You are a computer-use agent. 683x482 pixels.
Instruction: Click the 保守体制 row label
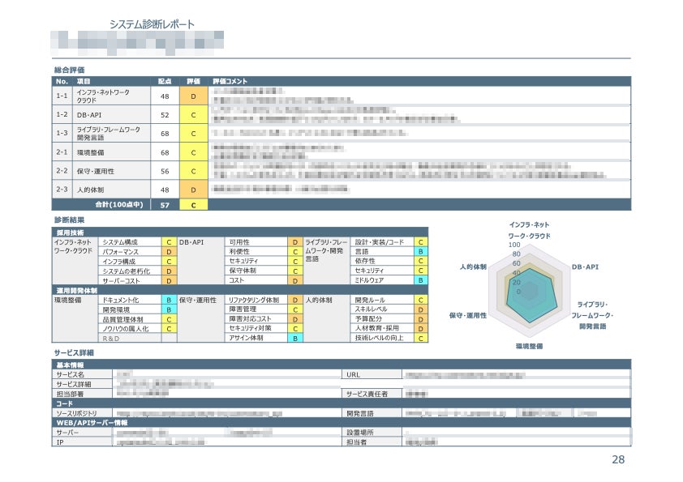click(243, 271)
